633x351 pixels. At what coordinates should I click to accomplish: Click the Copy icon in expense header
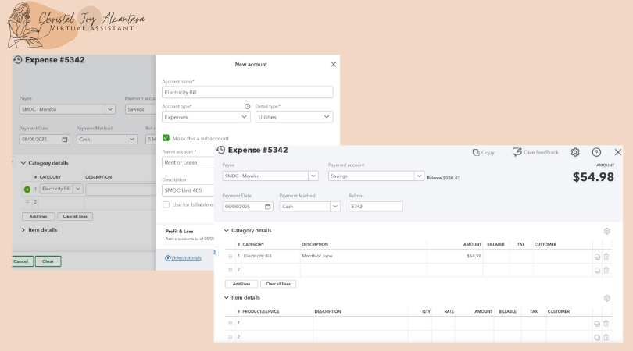click(476, 152)
